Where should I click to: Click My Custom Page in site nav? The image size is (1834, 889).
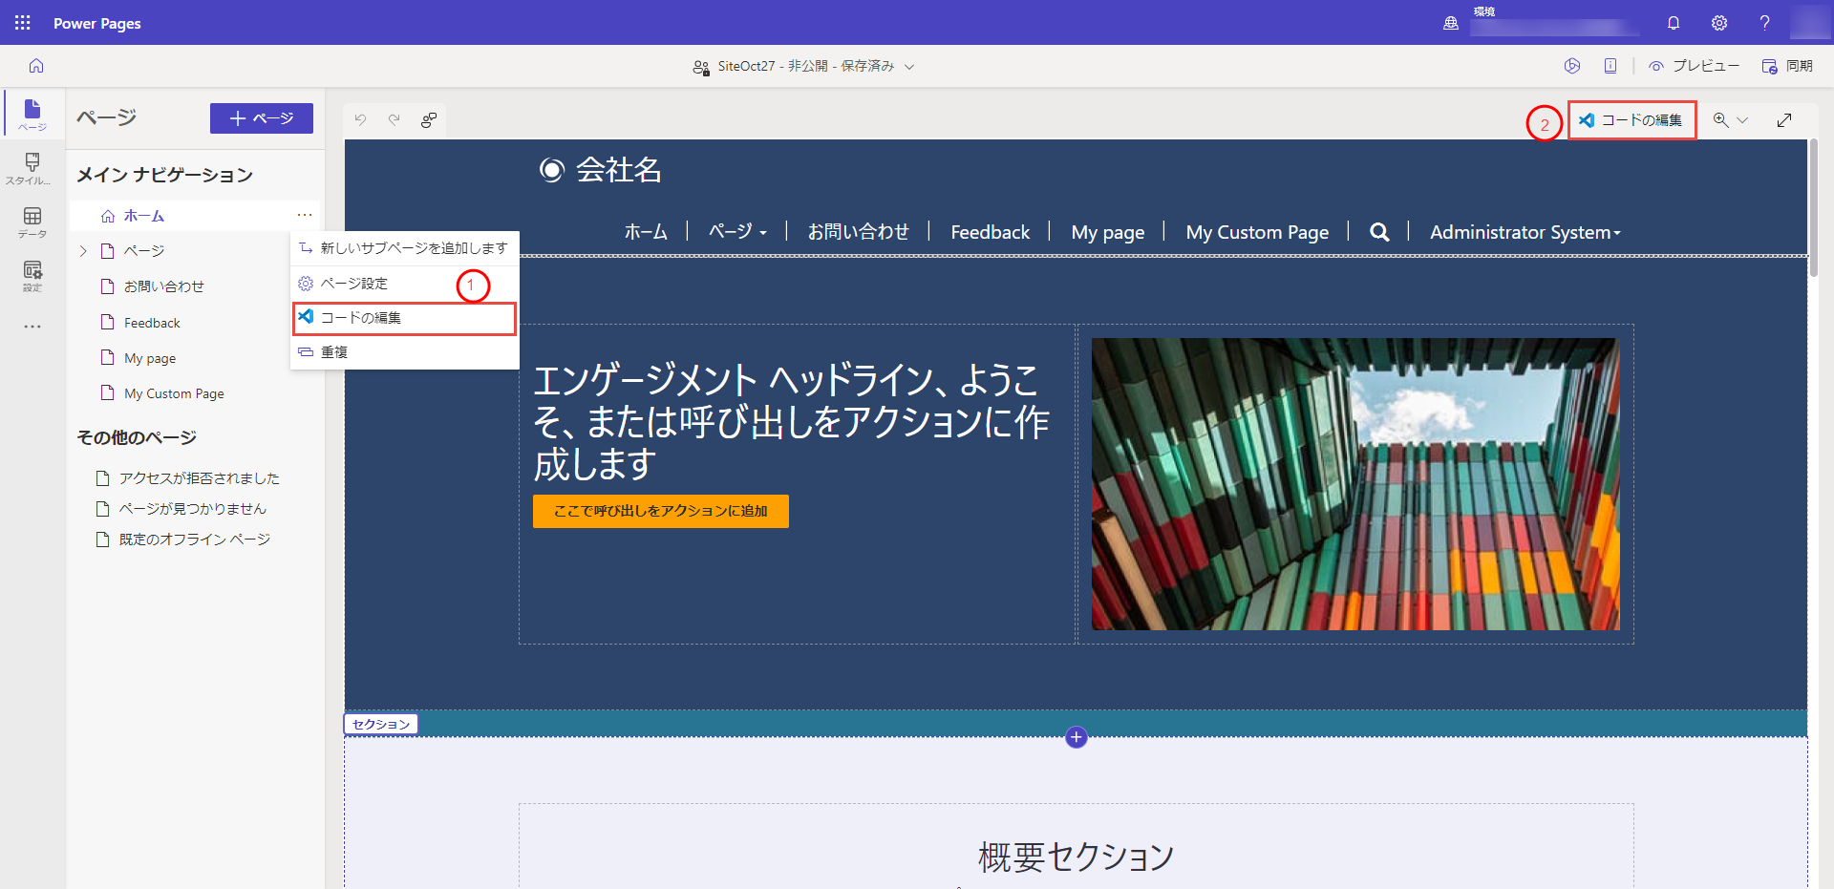point(1257,232)
